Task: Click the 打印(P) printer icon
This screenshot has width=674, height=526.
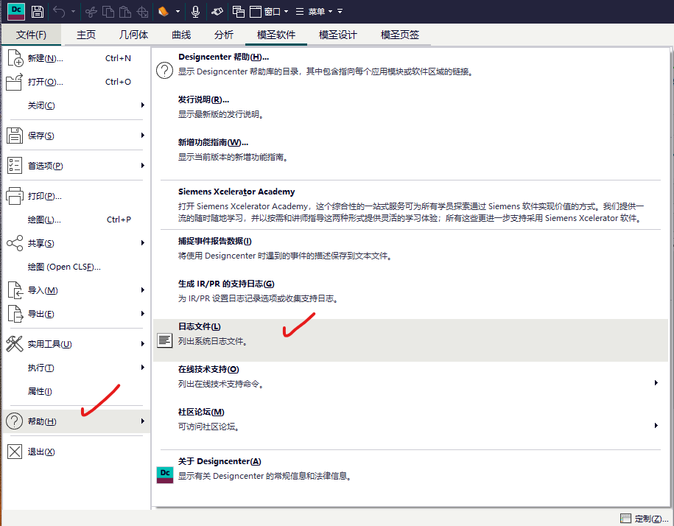Action: 14,196
